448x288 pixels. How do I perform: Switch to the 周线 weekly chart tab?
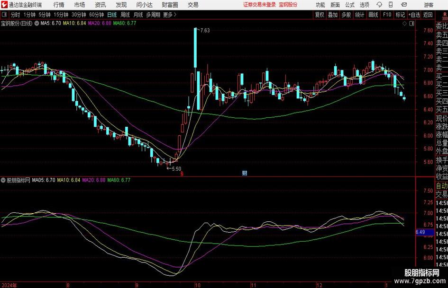(125, 15)
